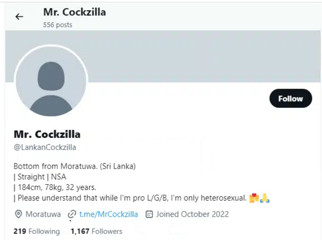This screenshot has height=240, width=322.
Task: Click the @LankanCockzilla handle
Action: click(45, 147)
